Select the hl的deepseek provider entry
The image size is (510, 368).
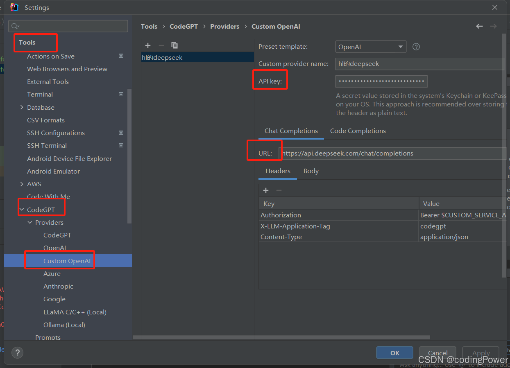pyautogui.click(x=197, y=57)
